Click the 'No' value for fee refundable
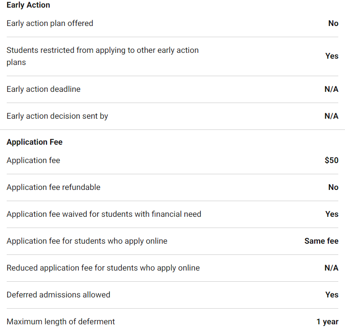Image resolution: width=345 pixels, height=327 pixels. coord(333,187)
